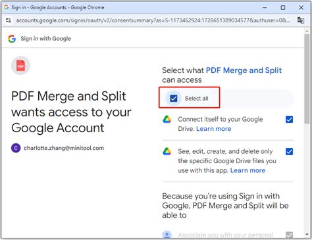
Task: Click the Chrome window favicon in title bar
Action: pos(7,7)
